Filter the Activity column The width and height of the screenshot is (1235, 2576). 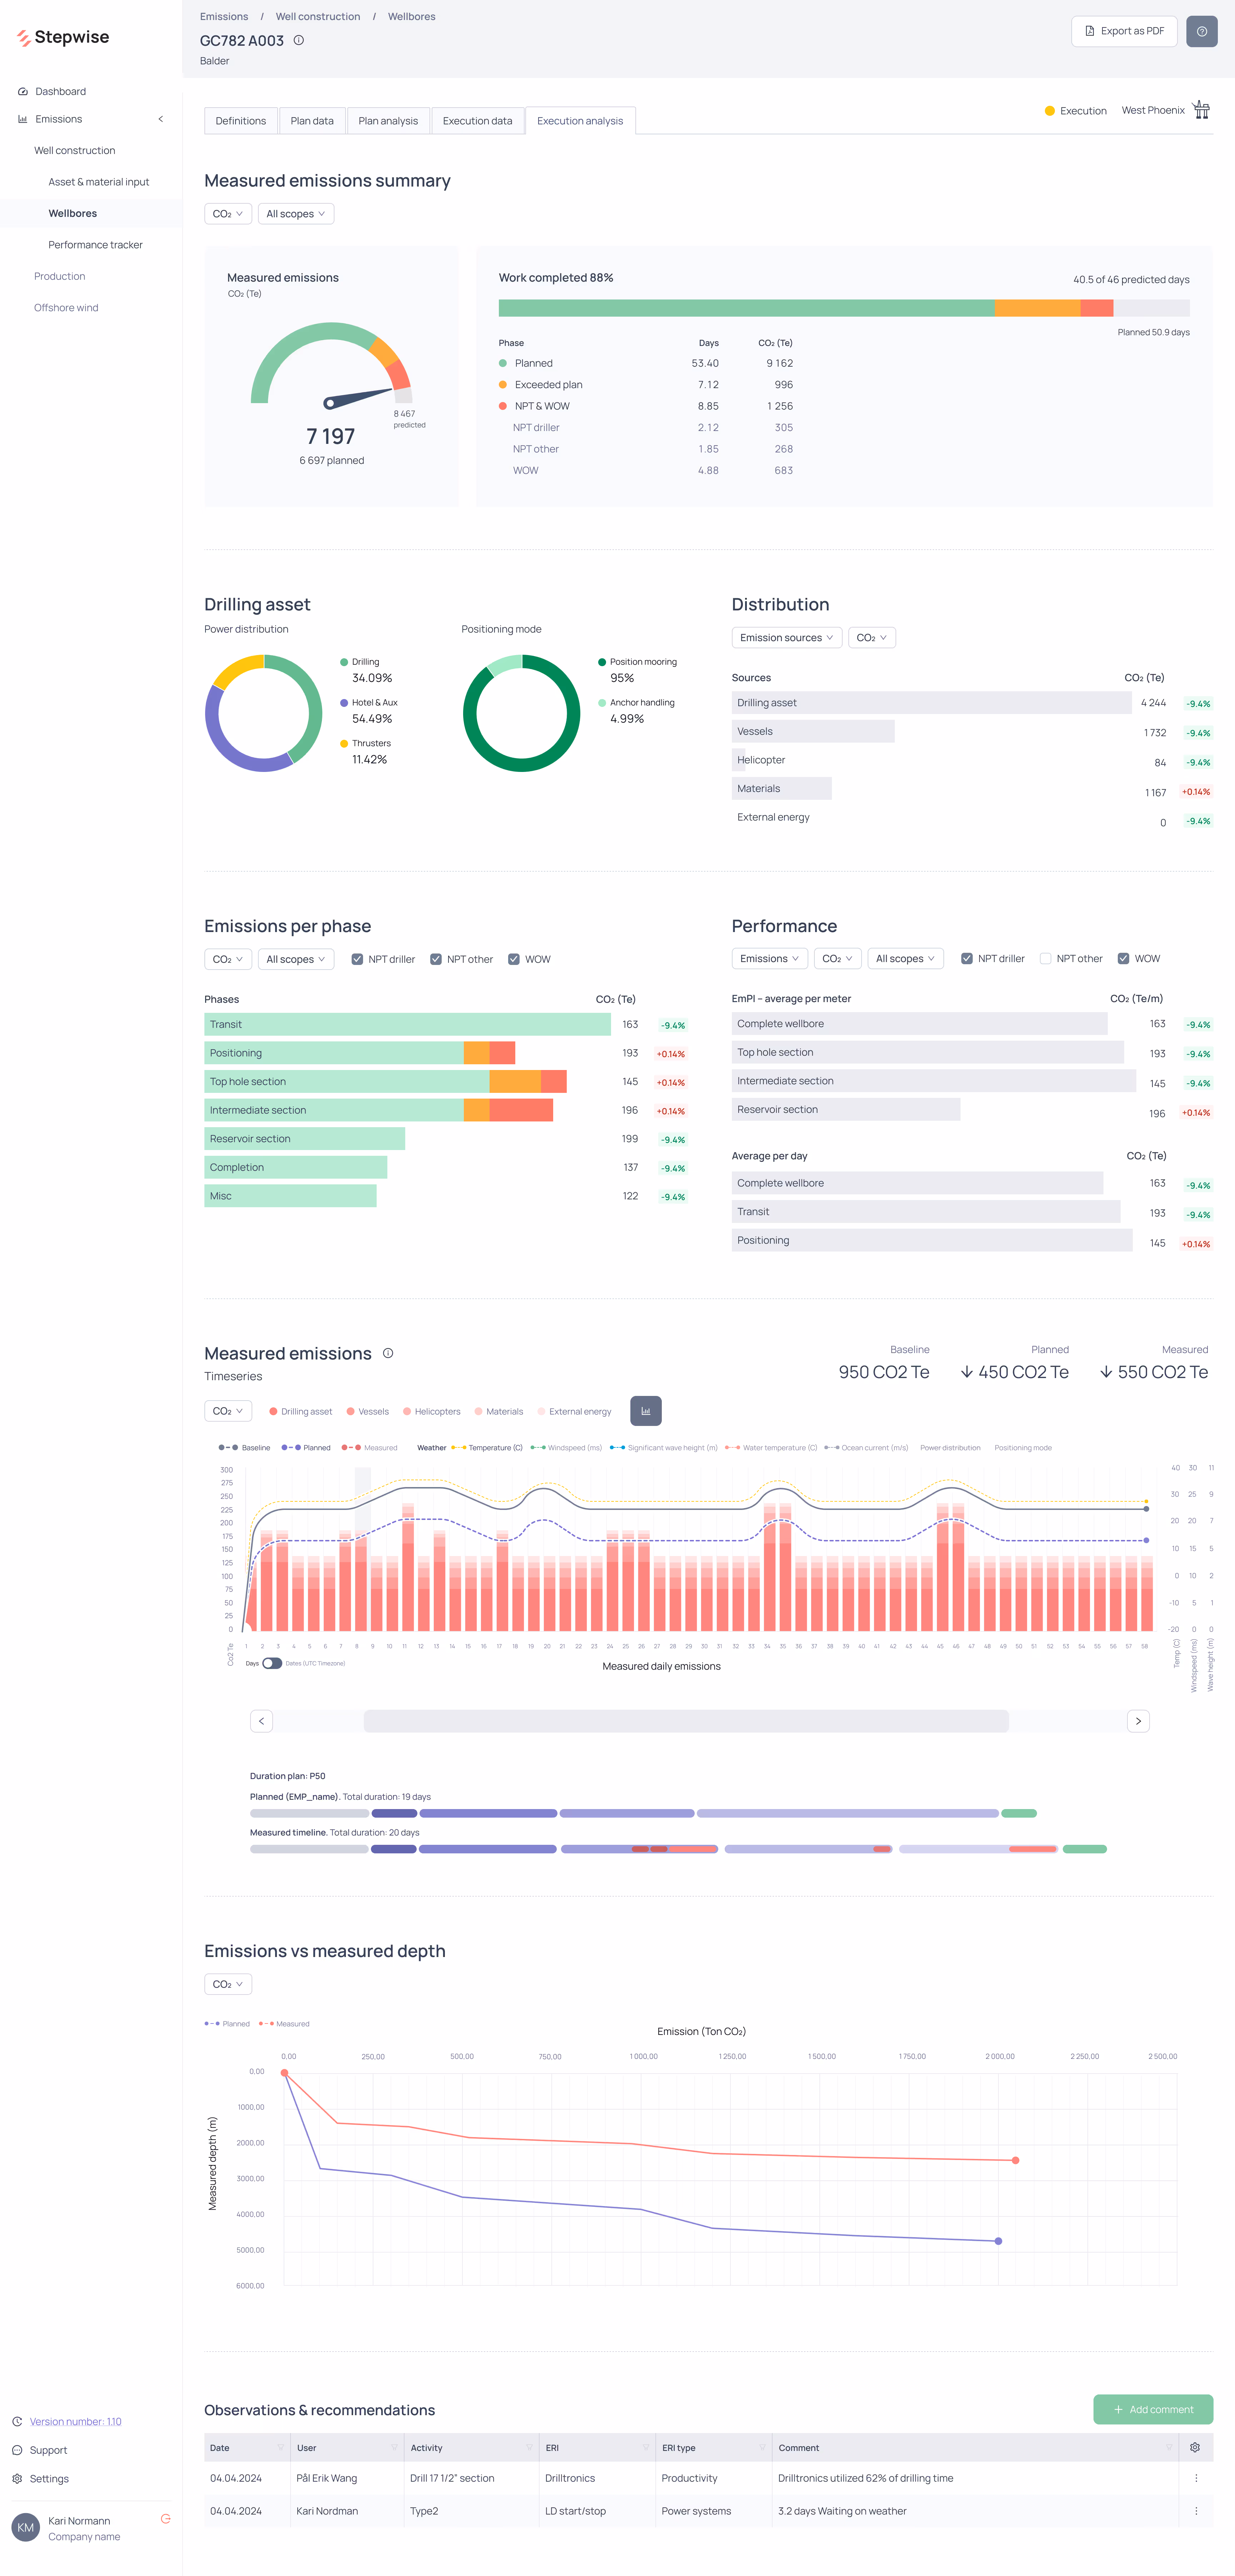(529, 2448)
